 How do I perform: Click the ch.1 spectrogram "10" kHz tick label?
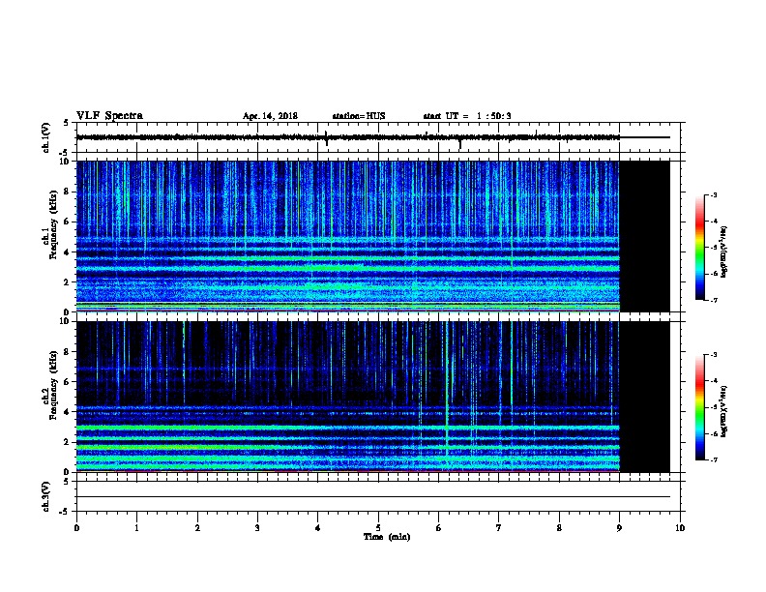click(x=65, y=162)
